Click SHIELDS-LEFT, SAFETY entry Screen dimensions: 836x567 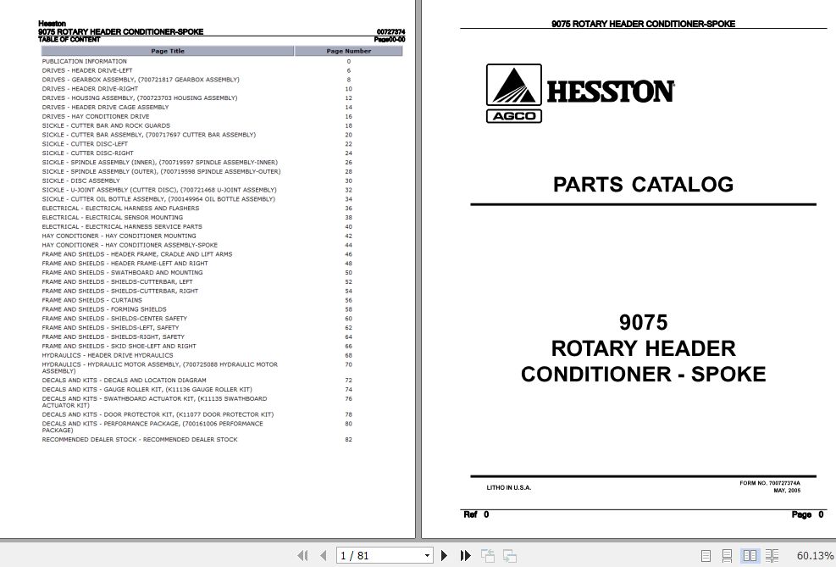(110, 328)
